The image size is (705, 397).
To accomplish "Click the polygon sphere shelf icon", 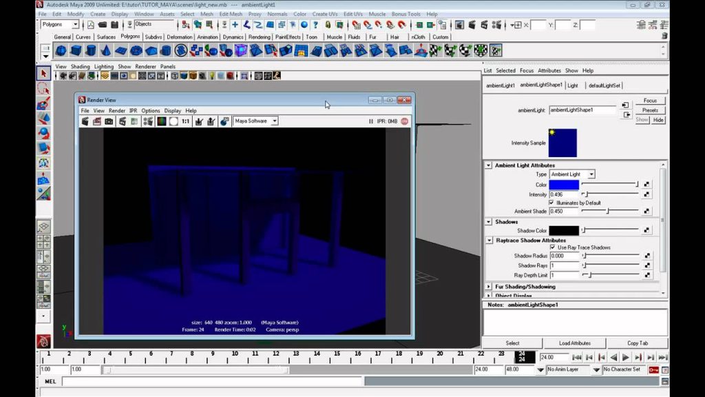I will coord(61,50).
